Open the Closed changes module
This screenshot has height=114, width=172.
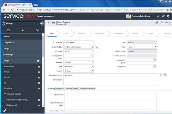click(7, 77)
